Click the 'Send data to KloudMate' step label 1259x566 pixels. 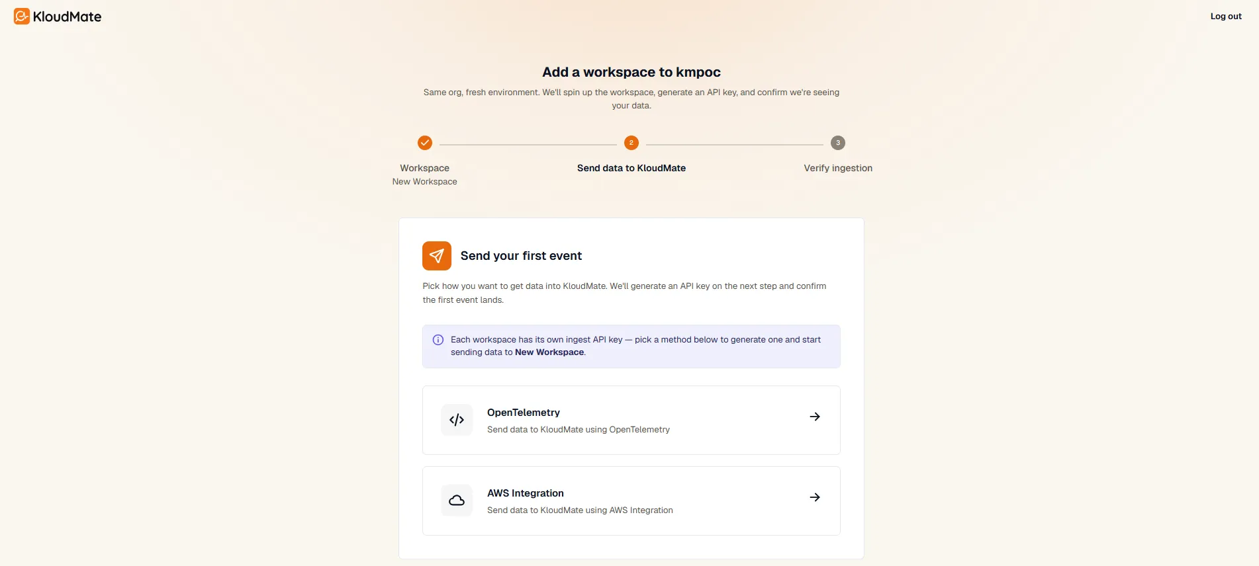coord(631,168)
